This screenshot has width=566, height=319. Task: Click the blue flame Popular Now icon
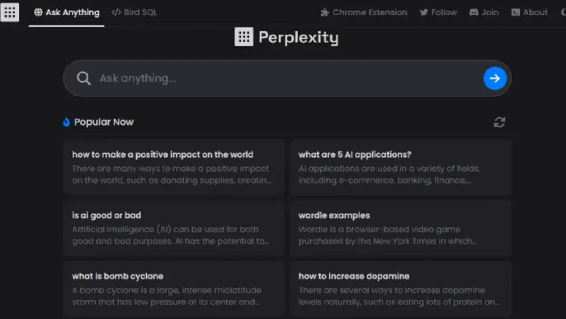67,122
